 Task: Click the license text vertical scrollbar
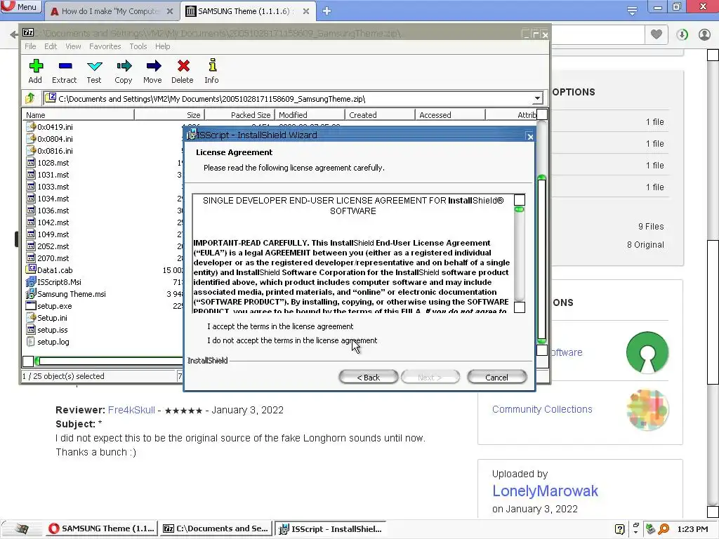pos(520,253)
